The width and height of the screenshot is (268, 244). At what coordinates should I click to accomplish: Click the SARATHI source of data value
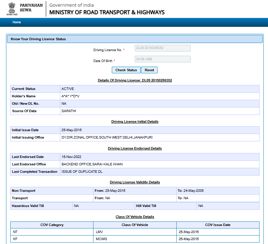pos(69,111)
